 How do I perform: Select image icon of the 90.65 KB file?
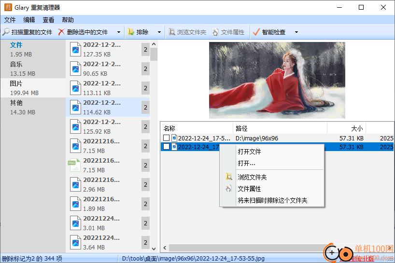click(75, 69)
